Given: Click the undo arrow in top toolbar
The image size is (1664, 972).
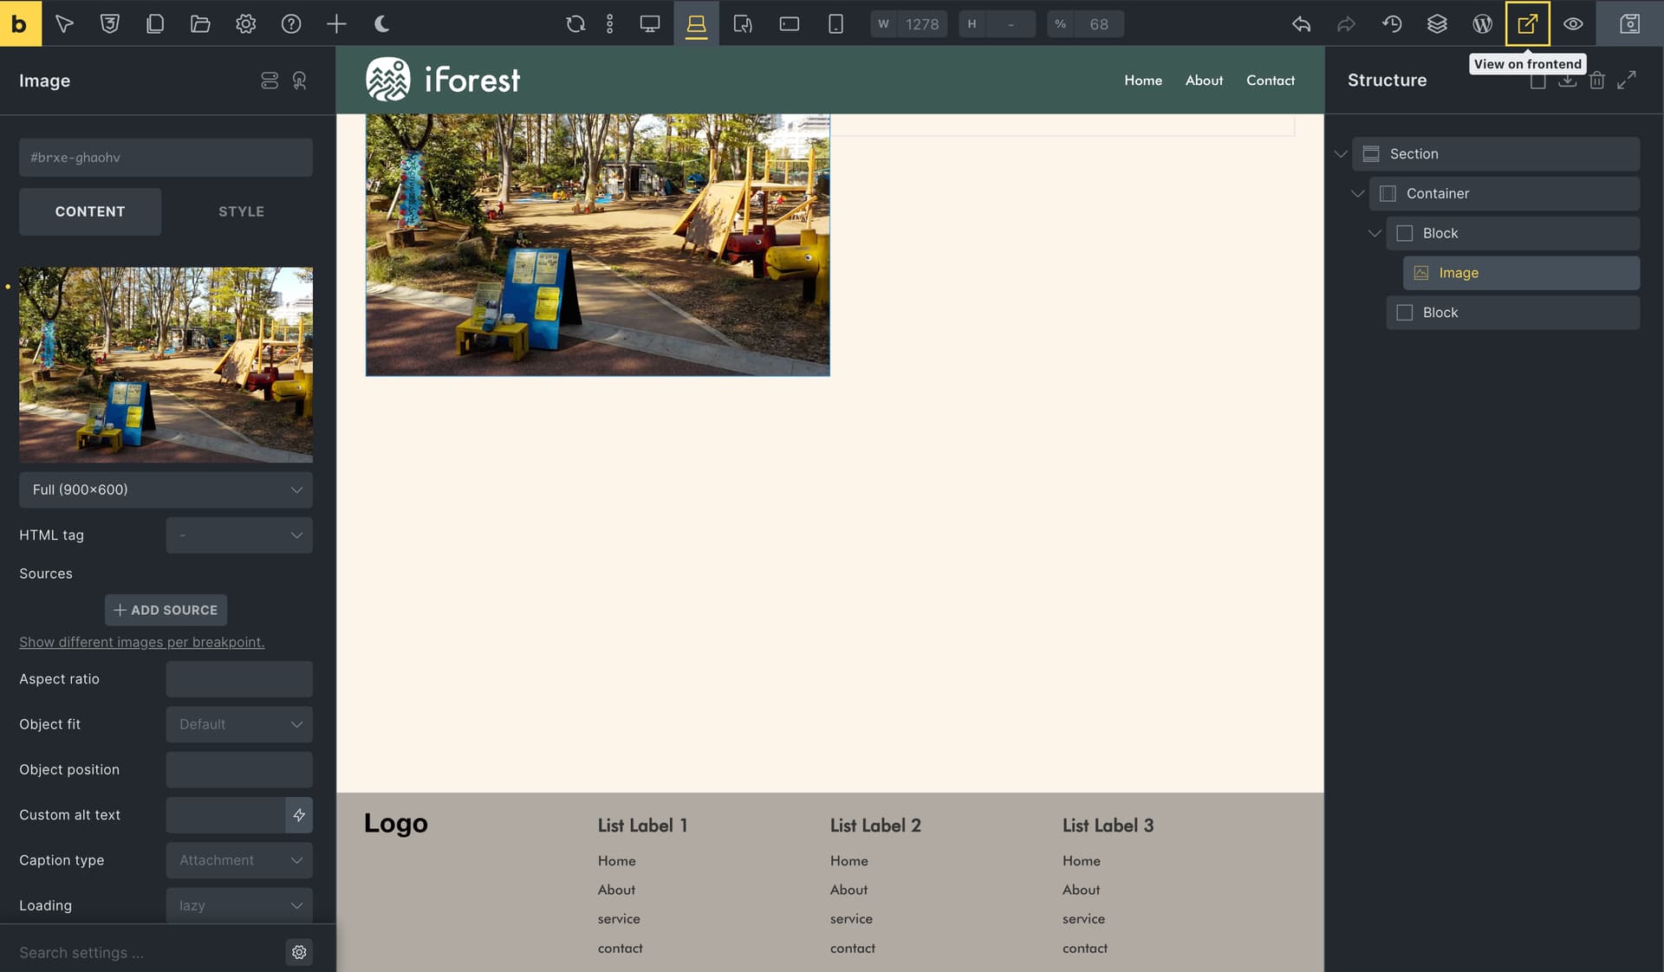Looking at the screenshot, I should [1301, 23].
